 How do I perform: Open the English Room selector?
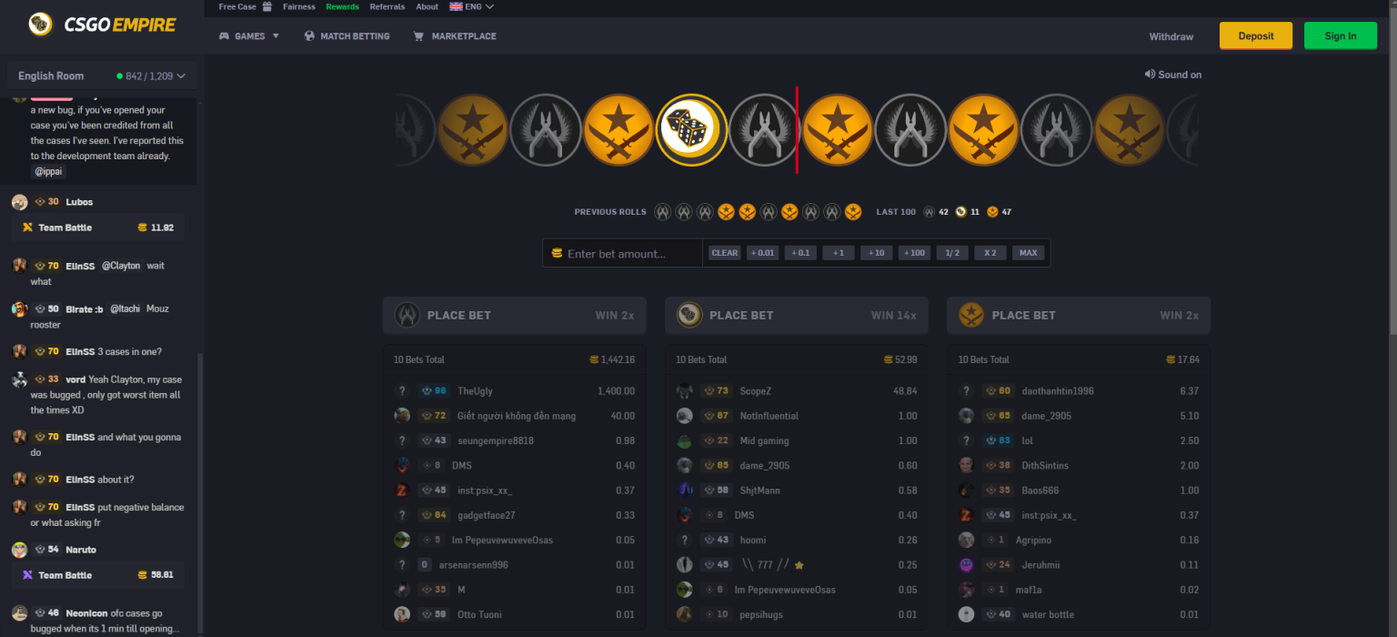(102, 76)
